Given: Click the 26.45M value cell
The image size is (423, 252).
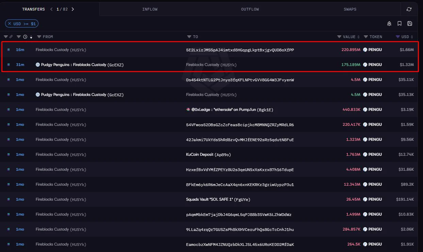Looking at the screenshot, I should (353, 199).
